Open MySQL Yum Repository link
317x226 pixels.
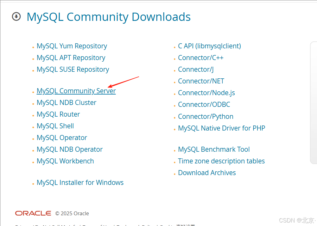point(72,46)
